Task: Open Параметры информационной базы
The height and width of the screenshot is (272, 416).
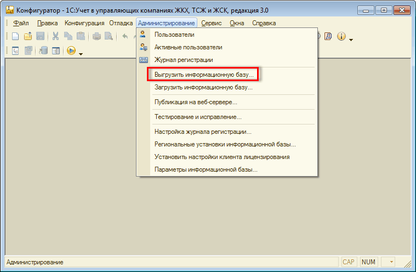Action: [227, 169]
